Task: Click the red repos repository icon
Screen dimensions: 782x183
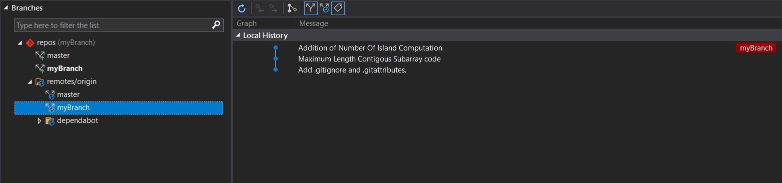Action: pos(30,42)
